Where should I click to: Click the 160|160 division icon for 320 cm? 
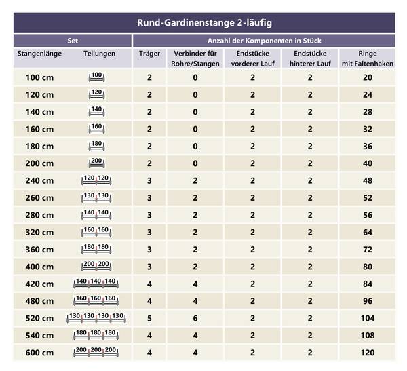(96, 232)
